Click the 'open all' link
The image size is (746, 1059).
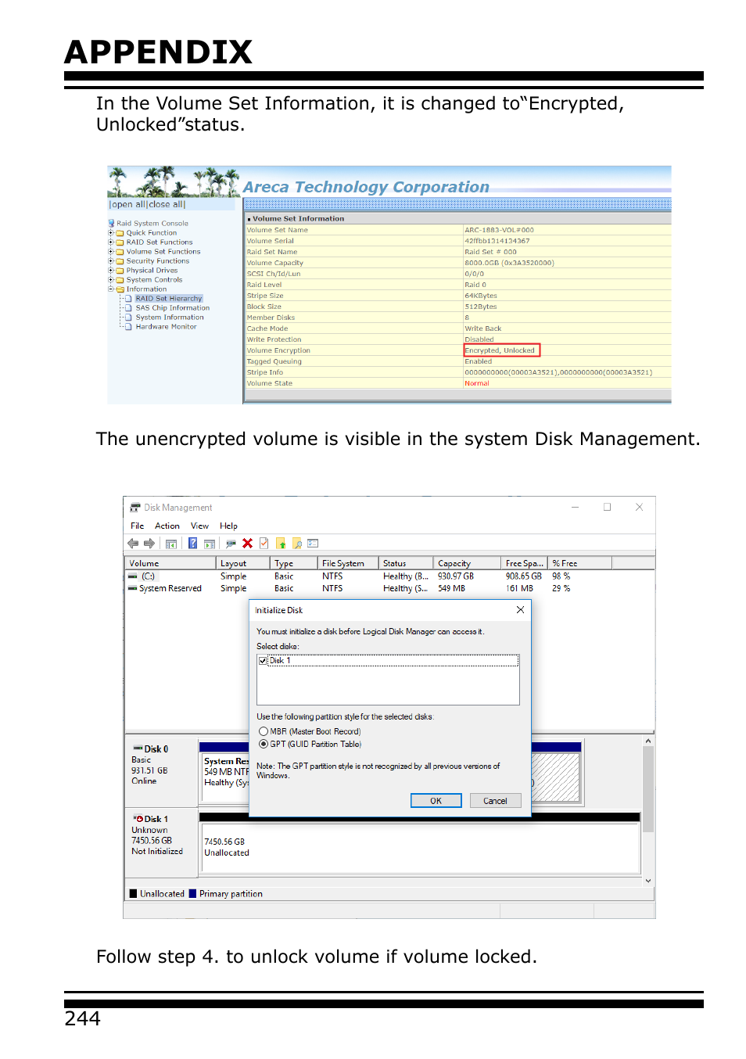[x=128, y=205]
